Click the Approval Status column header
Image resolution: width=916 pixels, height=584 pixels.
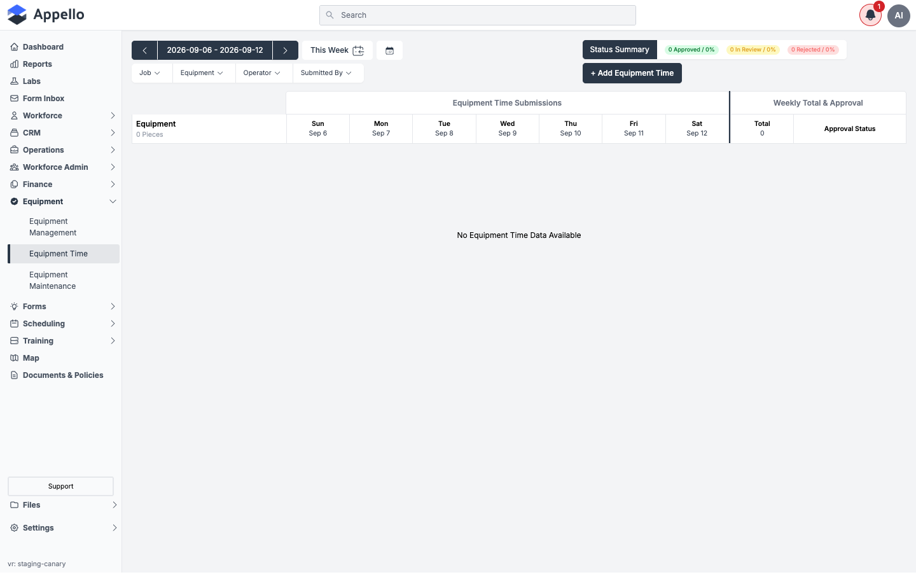coord(850,129)
